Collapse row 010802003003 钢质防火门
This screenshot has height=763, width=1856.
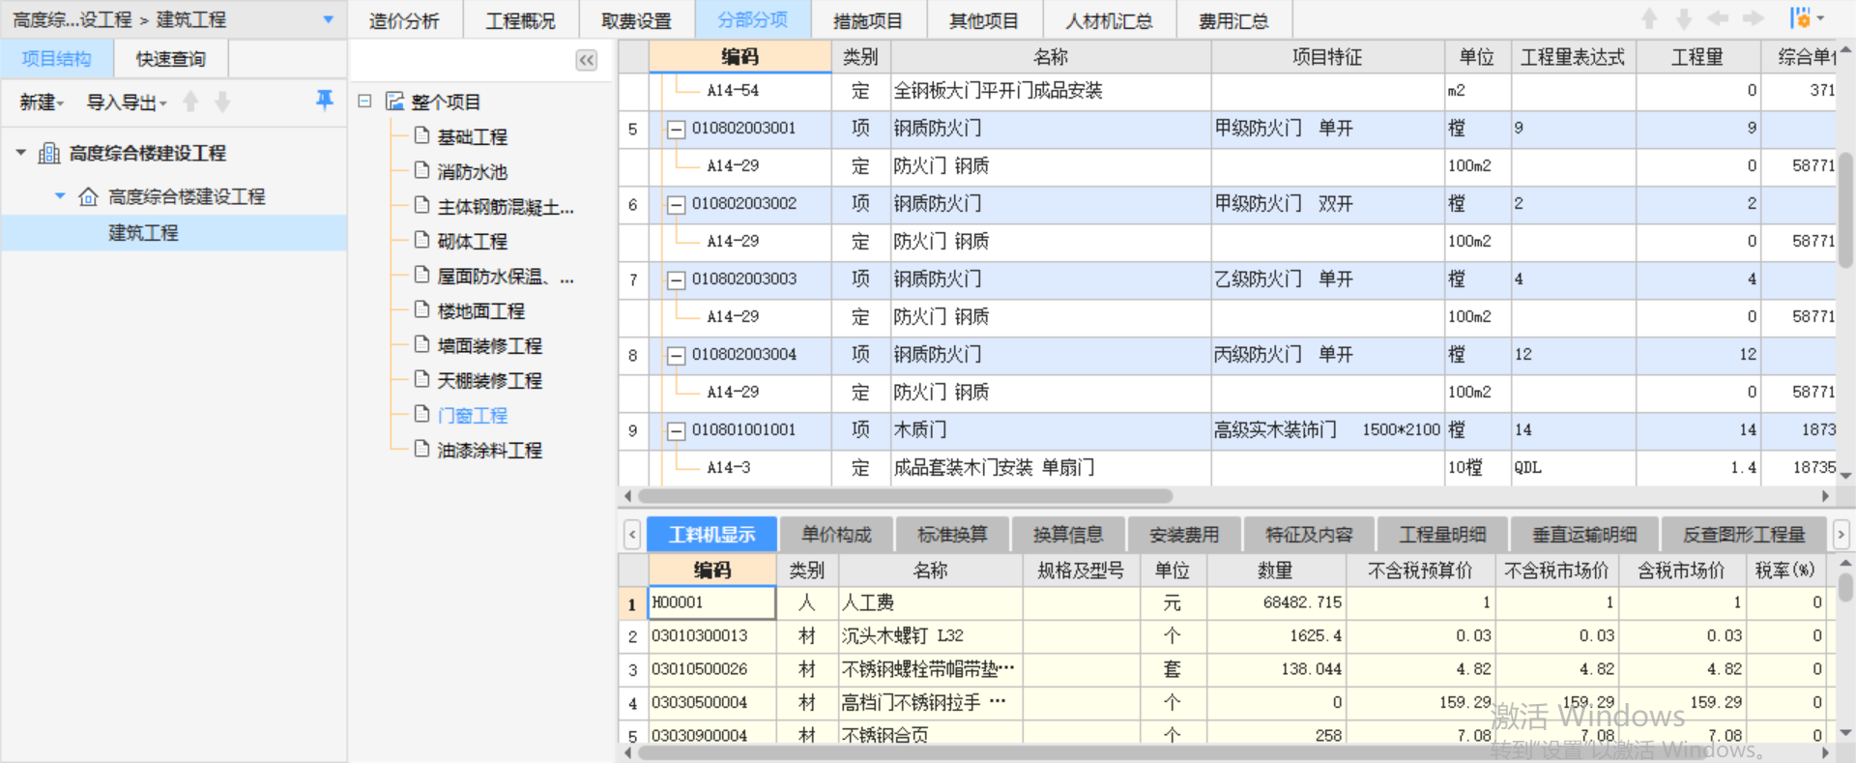tap(677, 279)
